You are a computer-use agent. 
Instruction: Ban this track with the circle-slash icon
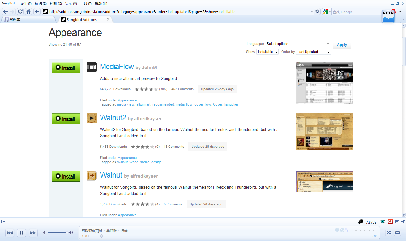(342, 230)
